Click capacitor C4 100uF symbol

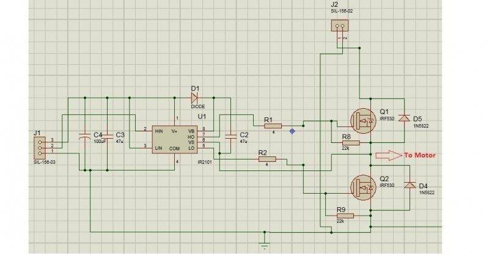click(84, 136)
